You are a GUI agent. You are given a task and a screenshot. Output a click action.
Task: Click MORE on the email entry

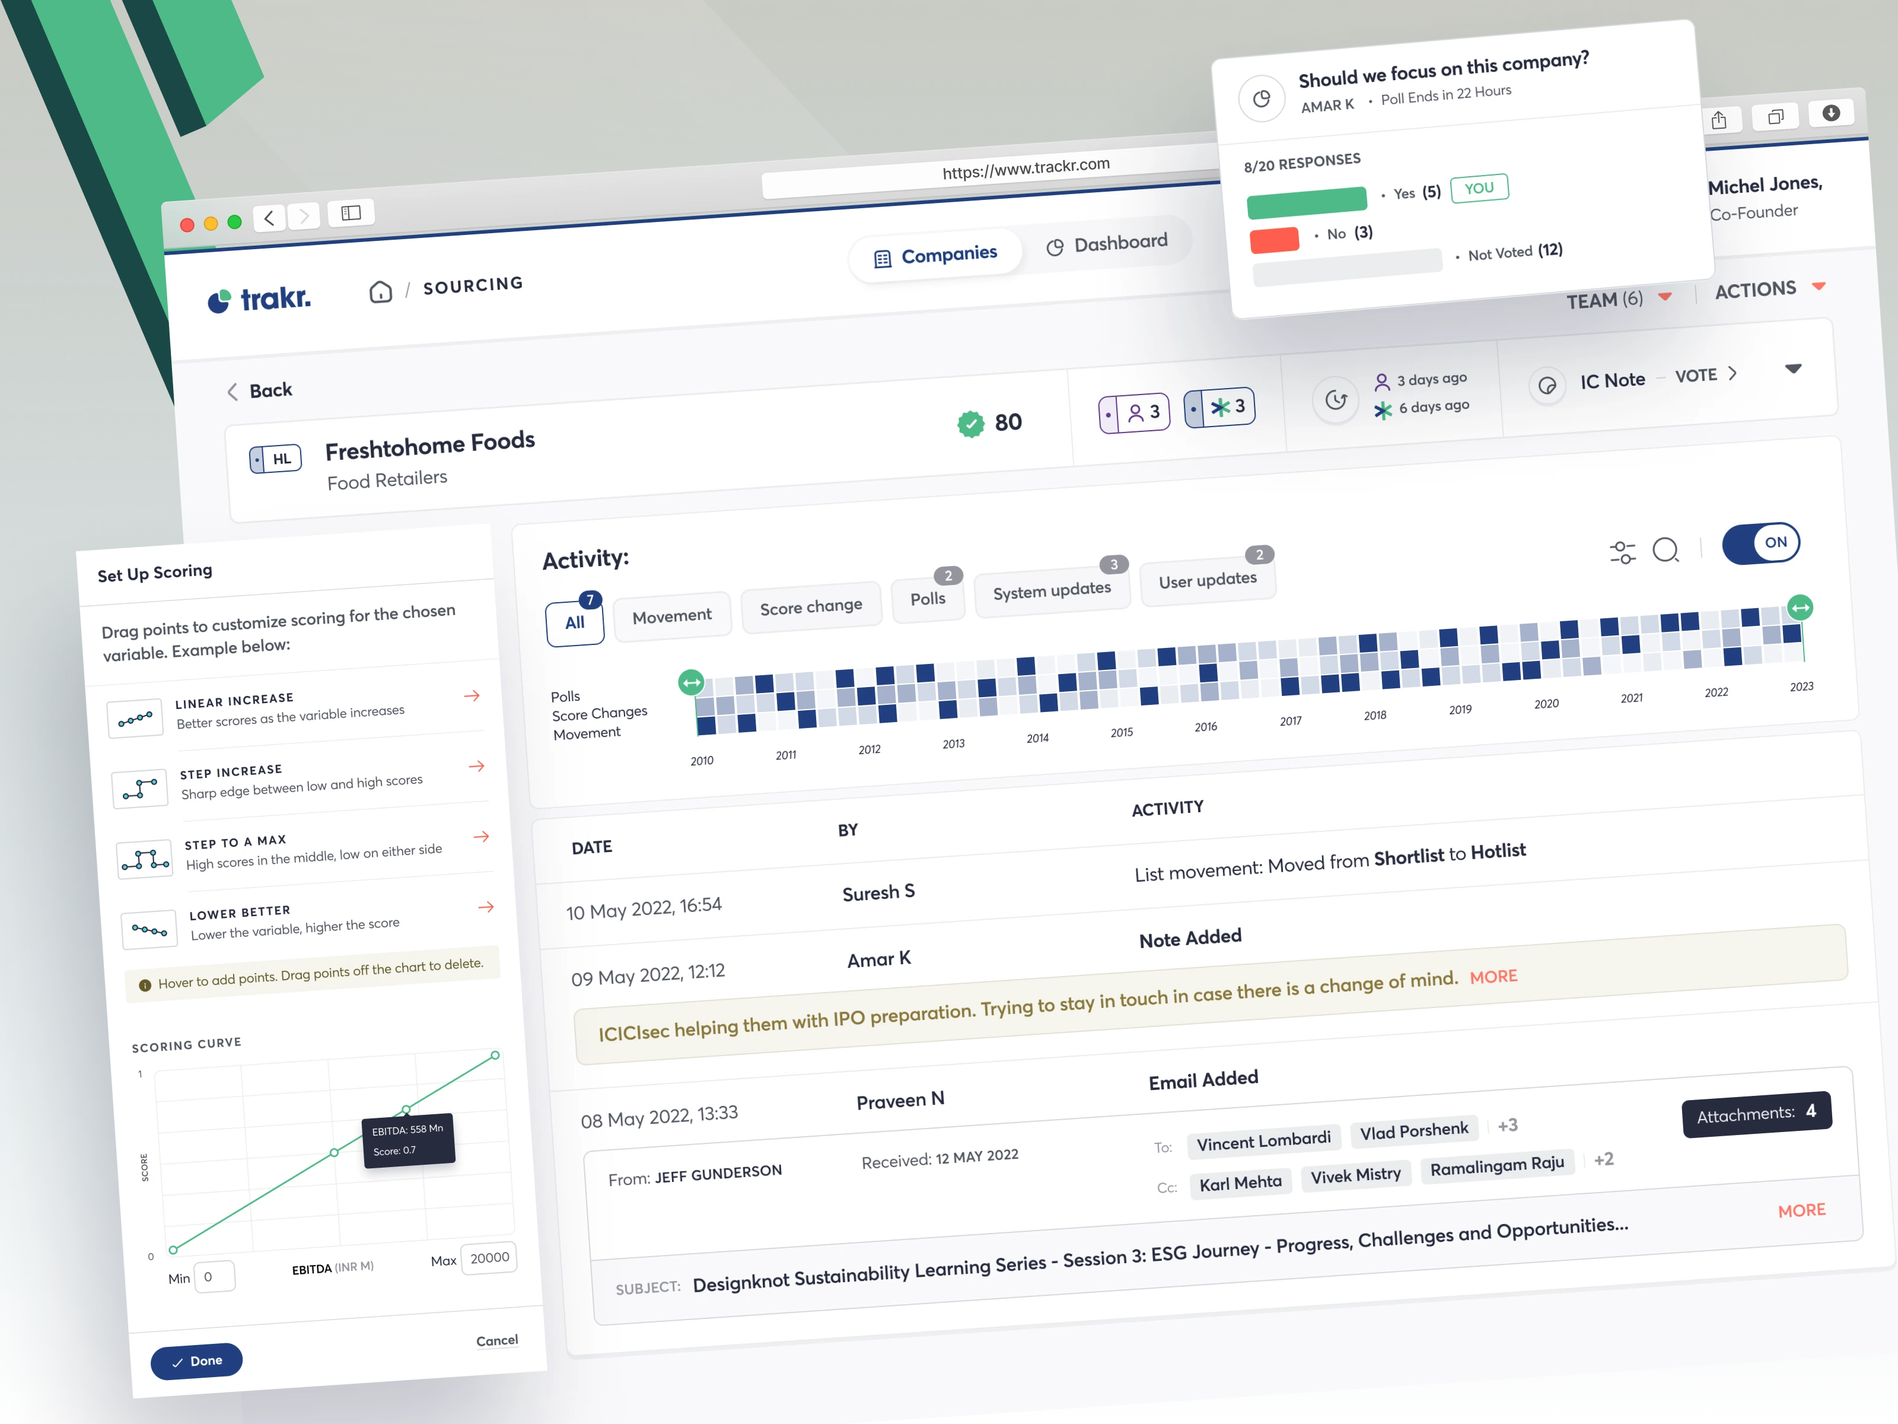click(1802, 1210)
